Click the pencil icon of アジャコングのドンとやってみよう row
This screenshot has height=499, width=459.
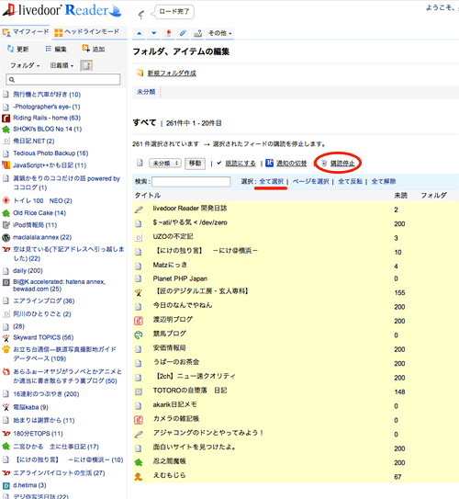point(139,434)
